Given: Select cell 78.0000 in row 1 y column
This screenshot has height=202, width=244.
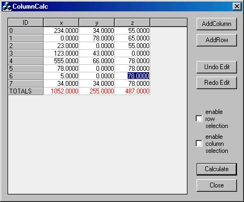Looking at the screenshot, I should click(x=96, y=38).
